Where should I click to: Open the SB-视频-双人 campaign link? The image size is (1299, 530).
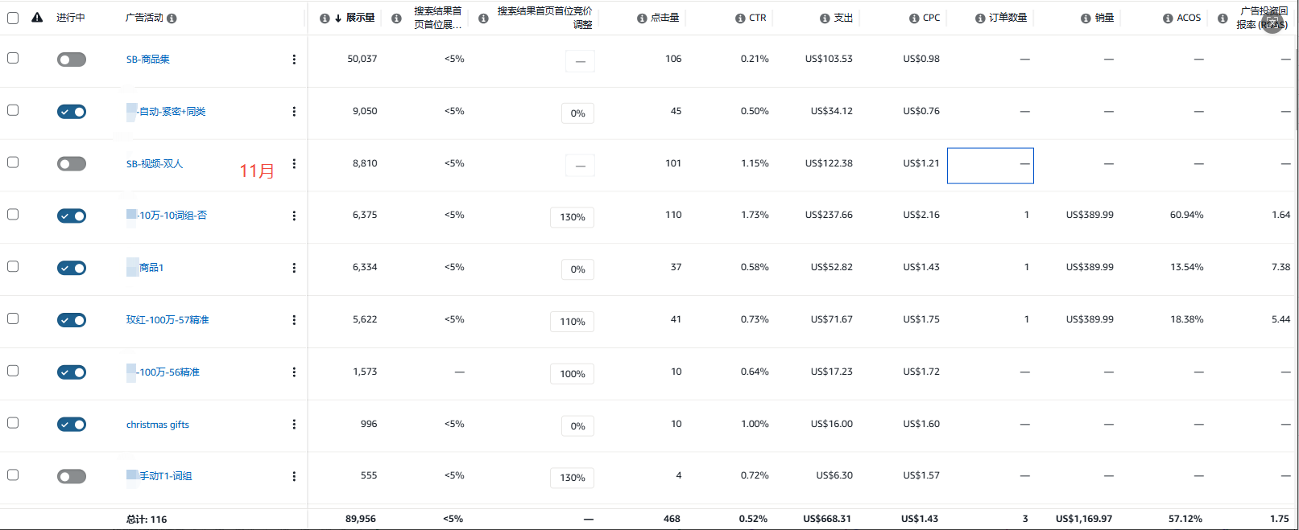coord(155,164)
